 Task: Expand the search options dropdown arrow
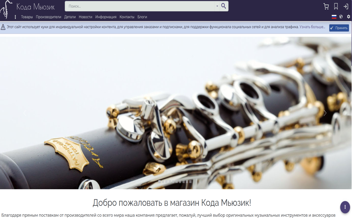[x=217, y=6]
